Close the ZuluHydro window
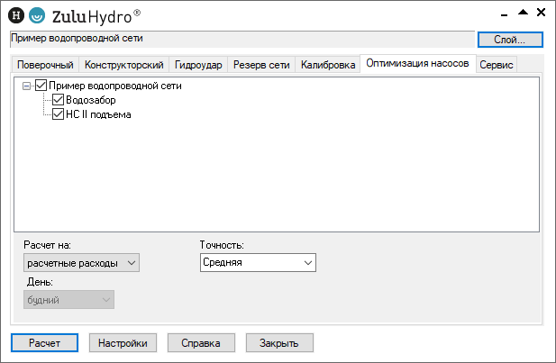Screen dimensions: 556x363 [540, 14]
